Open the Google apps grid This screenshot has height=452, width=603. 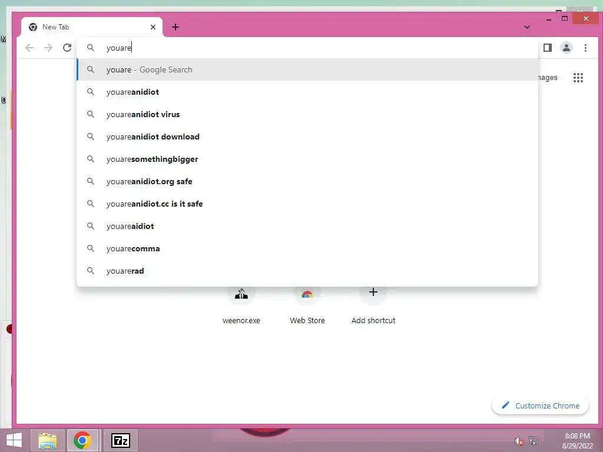click(578, 78)
